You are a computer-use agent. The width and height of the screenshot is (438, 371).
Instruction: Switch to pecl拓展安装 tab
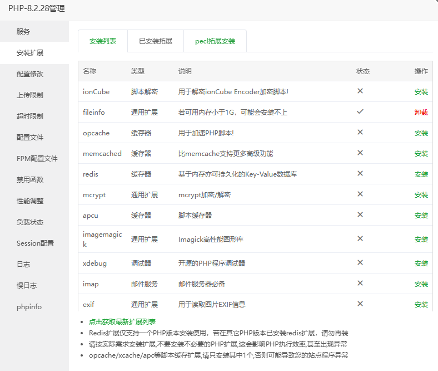pyautogui.click(x=215, y=41)
